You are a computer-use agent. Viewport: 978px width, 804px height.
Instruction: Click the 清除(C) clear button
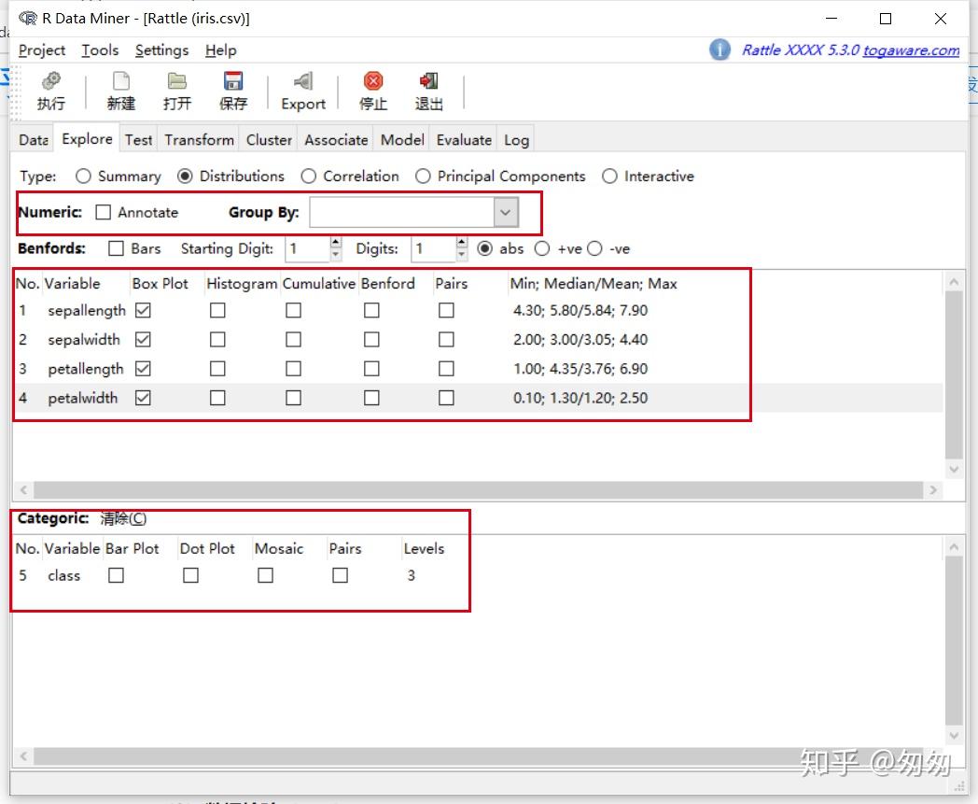pyautogui.click(x=123, y=519)
